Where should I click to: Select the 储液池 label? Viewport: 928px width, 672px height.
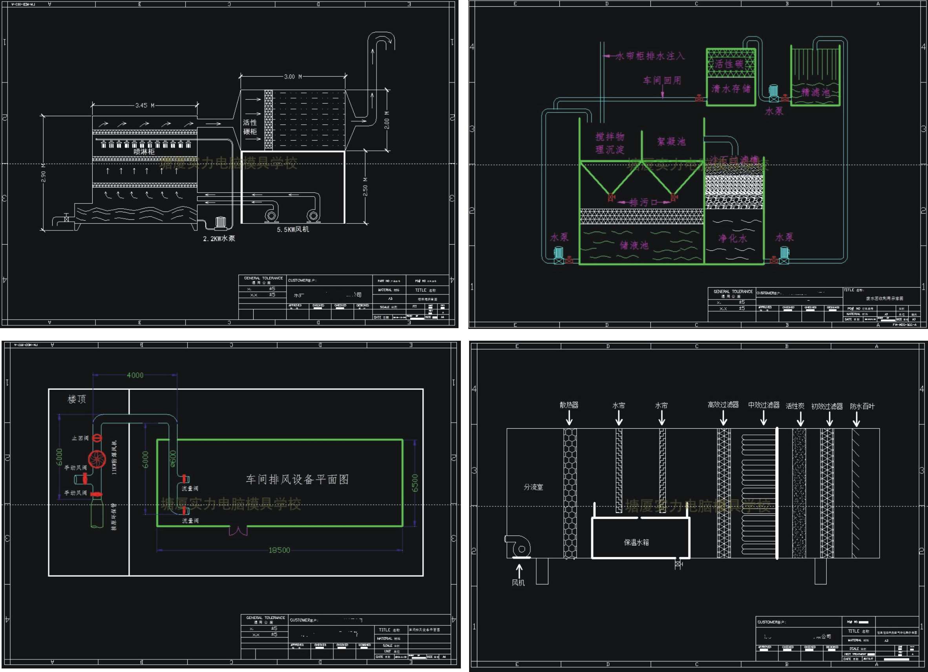(634, 245)
